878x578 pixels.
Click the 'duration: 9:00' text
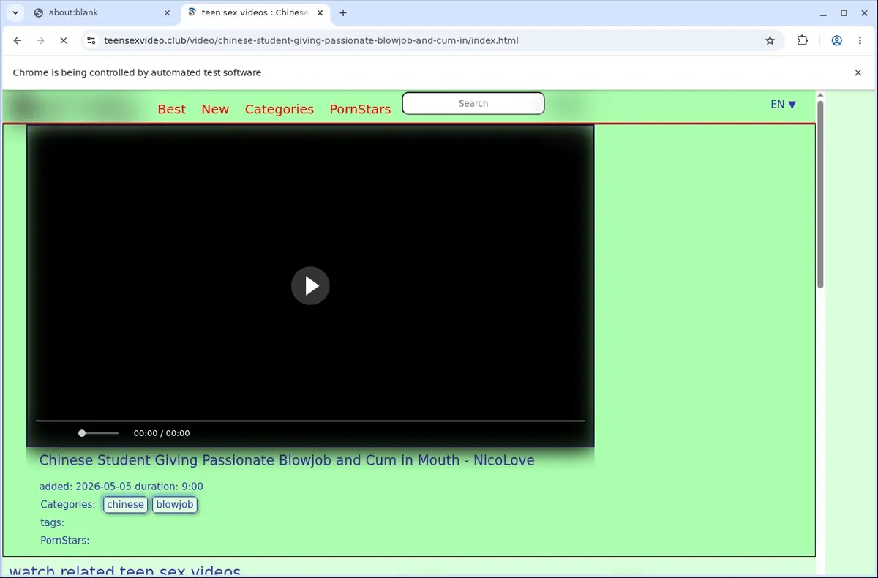(x=169, y=487)
